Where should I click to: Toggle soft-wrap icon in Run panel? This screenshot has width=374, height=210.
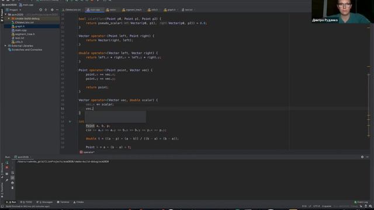pyautogui.click(x=13, y=173)
